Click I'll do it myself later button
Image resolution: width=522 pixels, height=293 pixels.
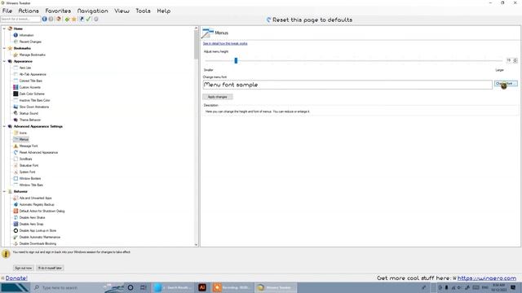pyautogui.click(x=50, y=268)
